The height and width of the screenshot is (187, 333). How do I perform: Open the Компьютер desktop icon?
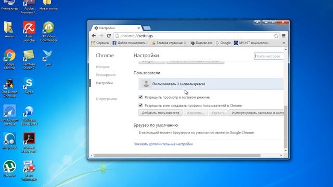9,5
